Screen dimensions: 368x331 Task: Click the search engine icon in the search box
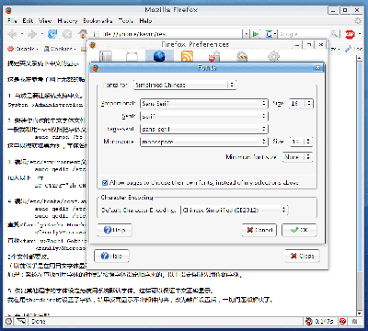click(x=269, y=34)
